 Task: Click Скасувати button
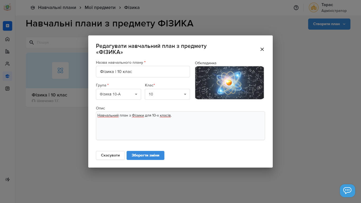point(110,155)
